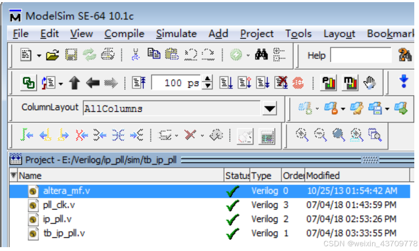Viewport: 419px width, 251px height.
Task: Open the Project menu
Action: (x=257, y=34)
